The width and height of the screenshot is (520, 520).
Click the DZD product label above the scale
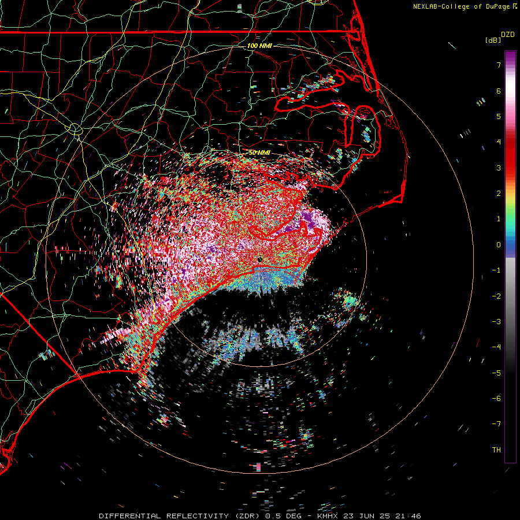click(x=508, y=35)
